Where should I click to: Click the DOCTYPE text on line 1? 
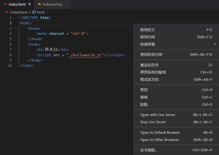30,18
